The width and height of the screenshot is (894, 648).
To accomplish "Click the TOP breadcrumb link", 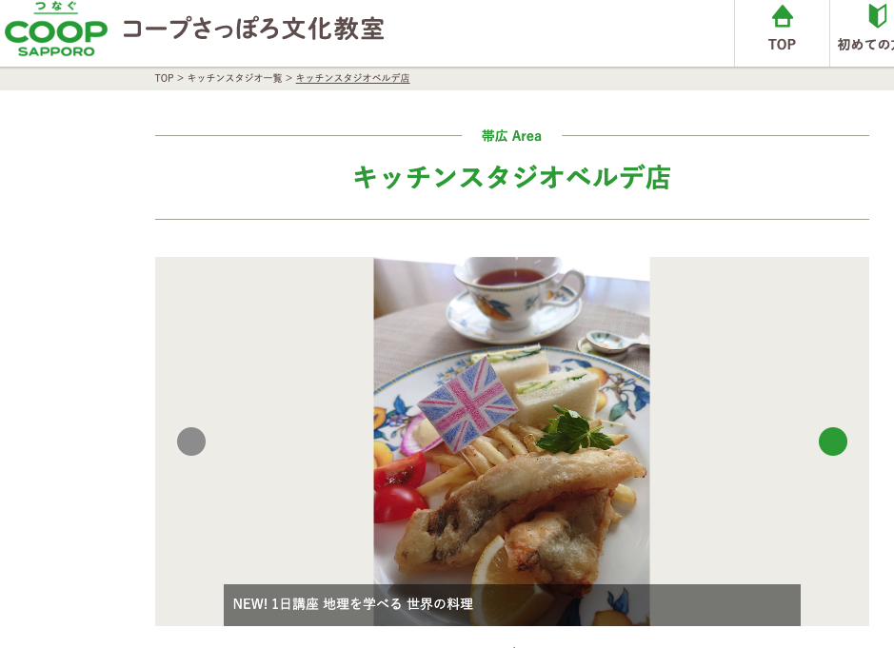I will pyautogui.click(x=164, y=78).
